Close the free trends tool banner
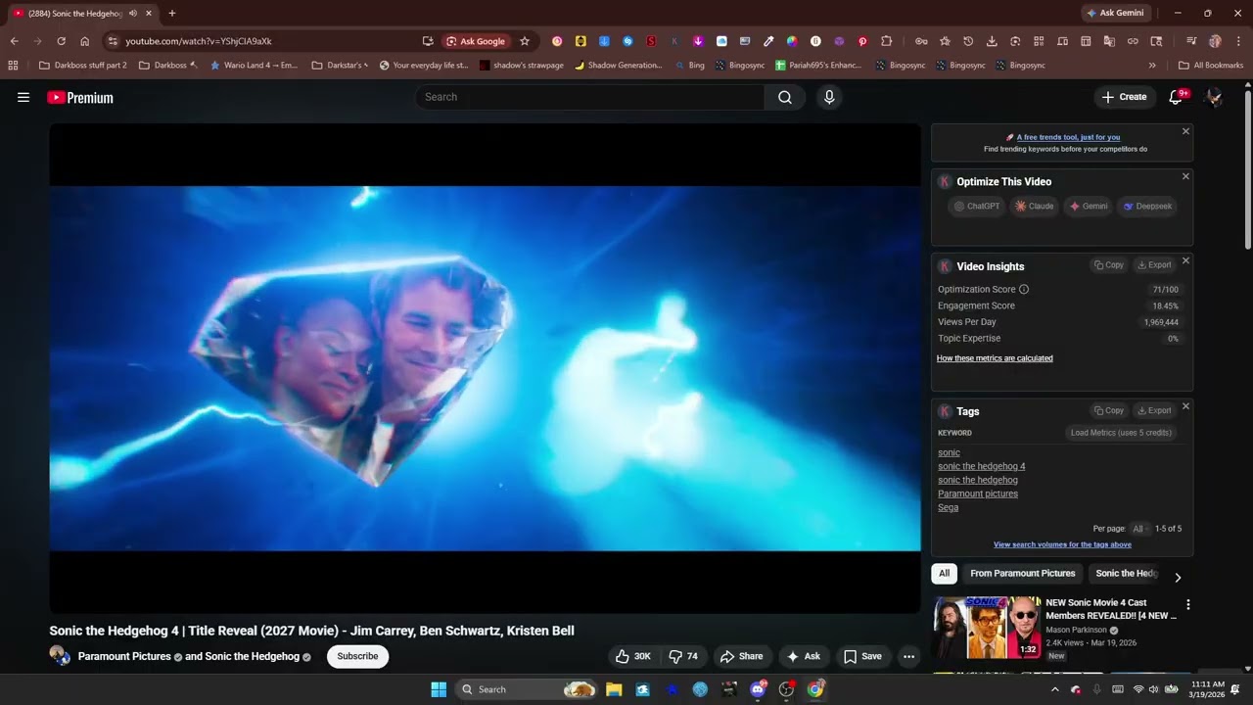 click(x=1185, y=131)
